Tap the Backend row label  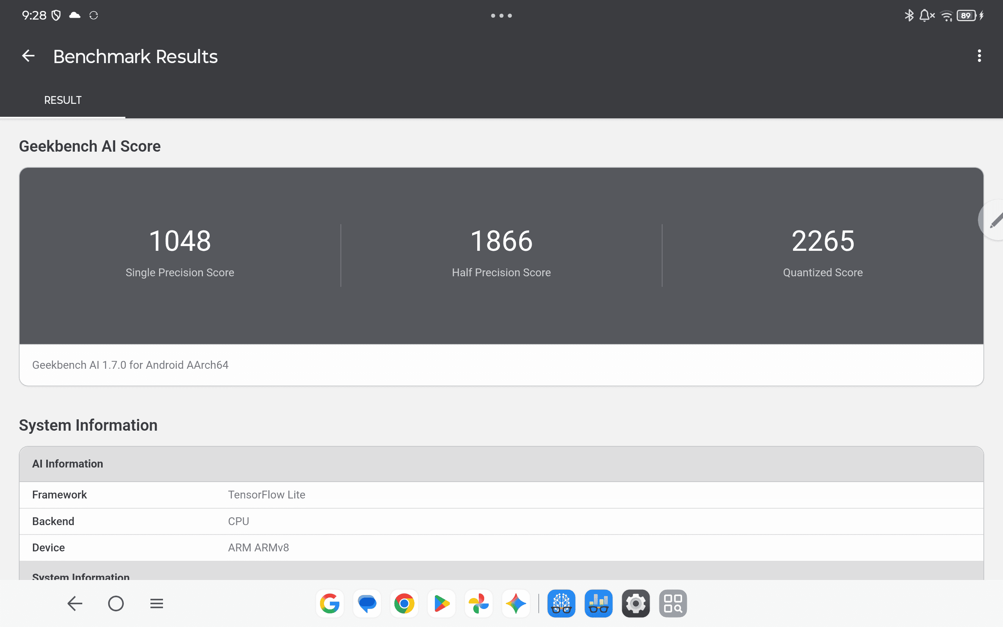coord(53,521)
